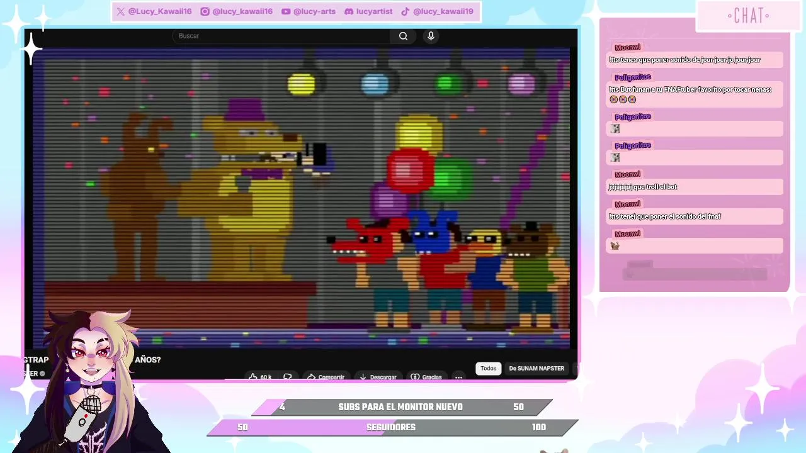Click chat message about "sonido del fnaf"
Image resolution: width=806 pixels, height=453 pixels.
695,216
